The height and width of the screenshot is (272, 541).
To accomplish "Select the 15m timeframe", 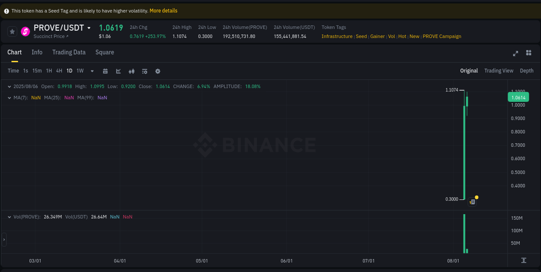I will tap(37, 70).
